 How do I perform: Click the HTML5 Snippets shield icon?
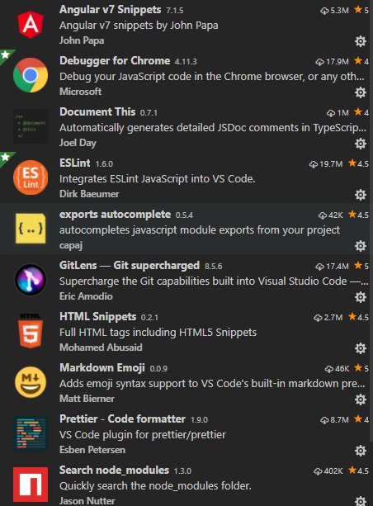[x=31, y=331]
